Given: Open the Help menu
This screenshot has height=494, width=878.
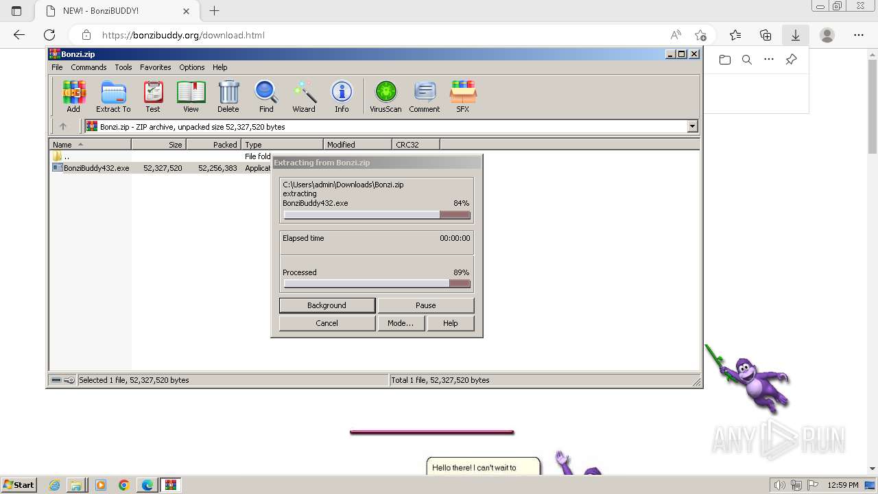Looking at the screenshot, I should point(219,67).
